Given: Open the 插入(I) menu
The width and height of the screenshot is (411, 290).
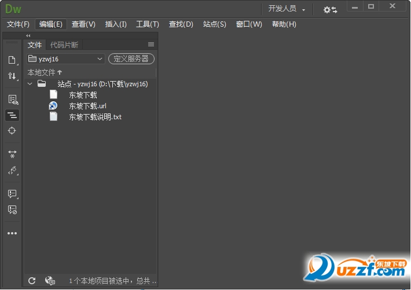Looking at the screenshot, I should click(116, 24).
